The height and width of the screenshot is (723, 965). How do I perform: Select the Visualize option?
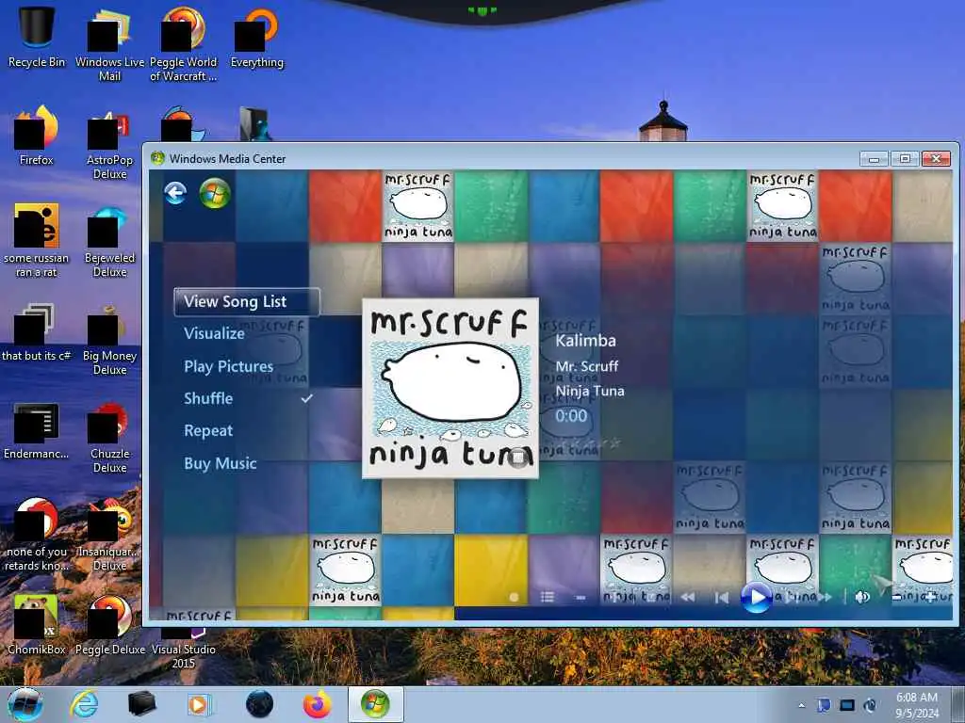[214, 333]
